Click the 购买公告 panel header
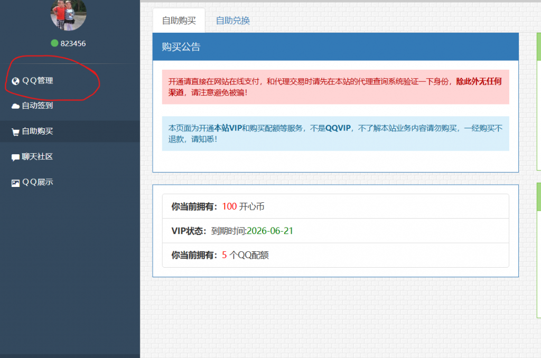Screen dimensions: 541x358 (x=335, y=46)
